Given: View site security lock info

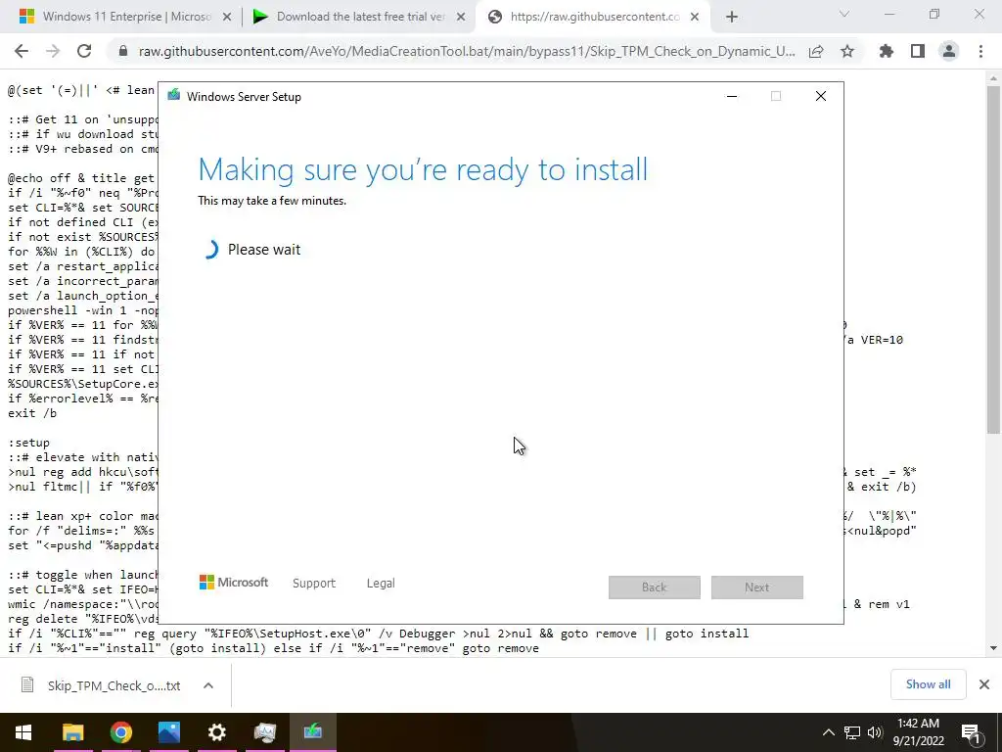Looking at the screenshot, I should [123, 51].
